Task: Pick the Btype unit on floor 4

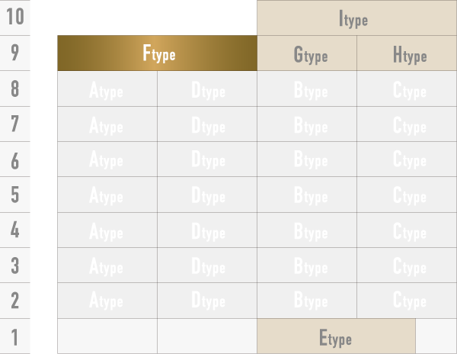Action: pyautogui.click(x=307, y=230)
